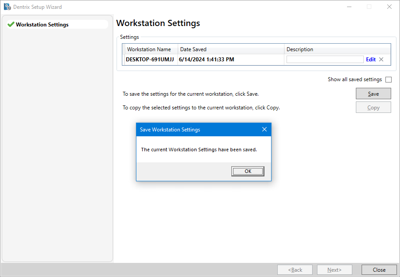Click the Description column header

(x=337, y=49)
